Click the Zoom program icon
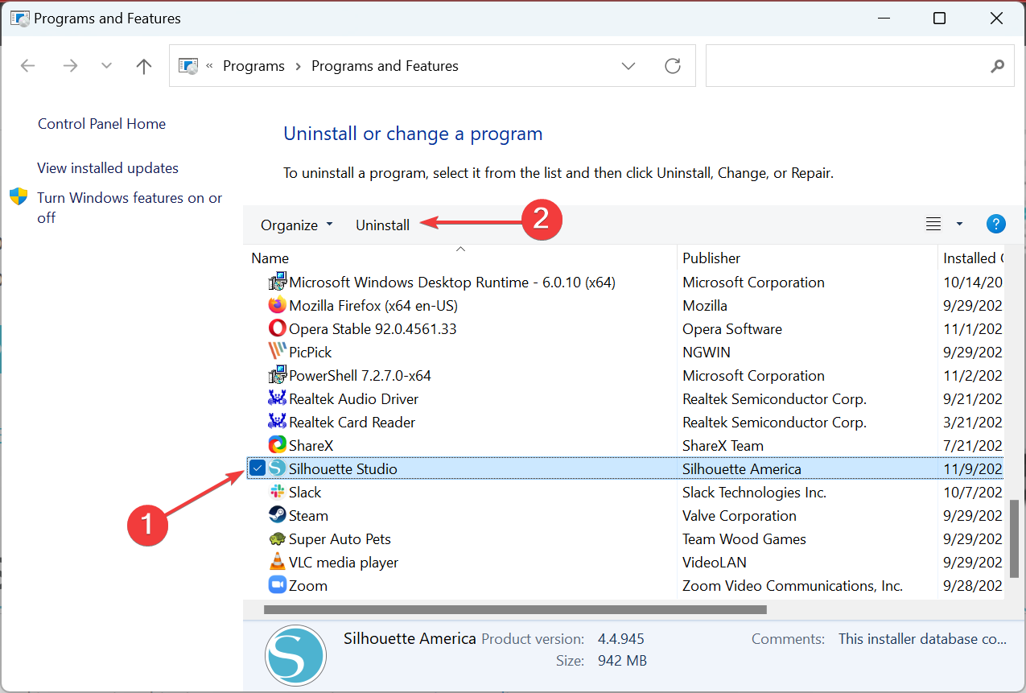 coord(277,585)
